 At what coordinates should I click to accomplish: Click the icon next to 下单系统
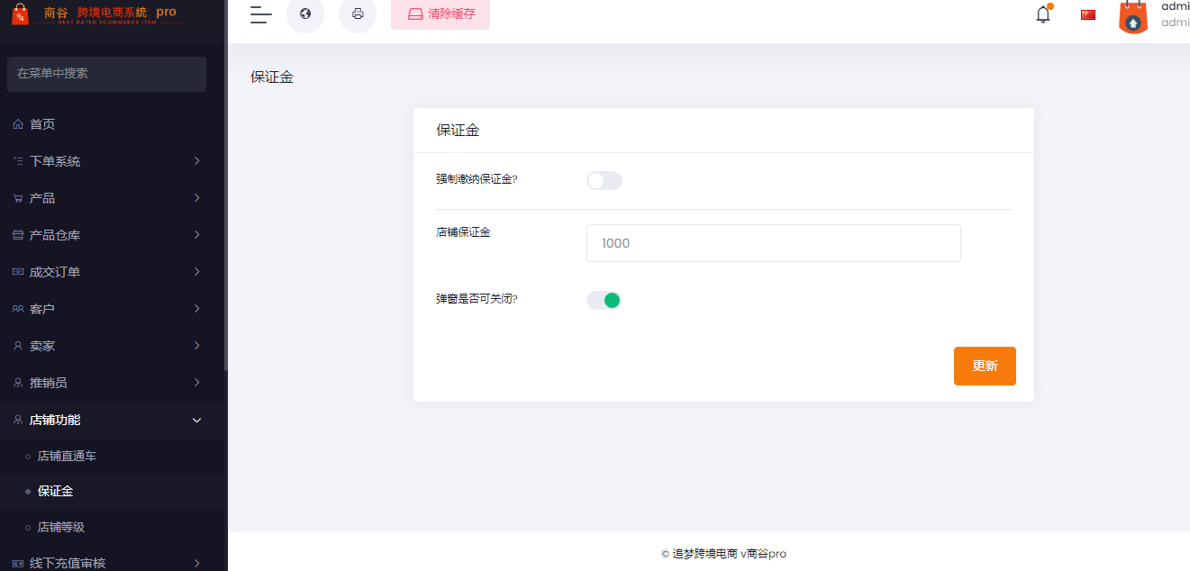(18, 161)
